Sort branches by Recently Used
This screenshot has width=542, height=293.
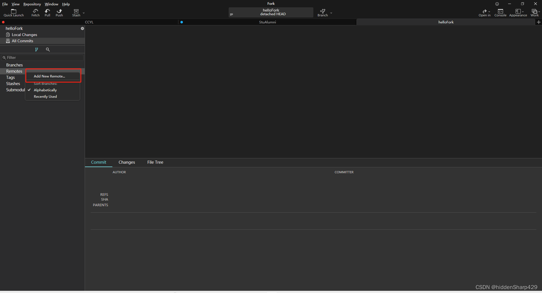coord(53,97)
